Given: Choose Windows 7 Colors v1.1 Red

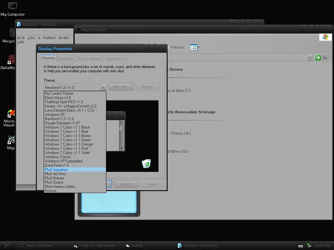Looking at the screenshot, I should (x=75, y=148).
